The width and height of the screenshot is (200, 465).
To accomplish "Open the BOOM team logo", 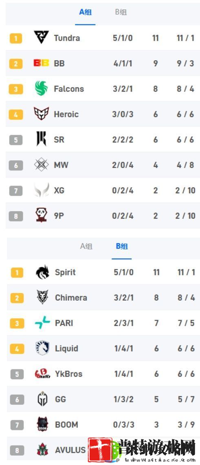I will [42, 424].
